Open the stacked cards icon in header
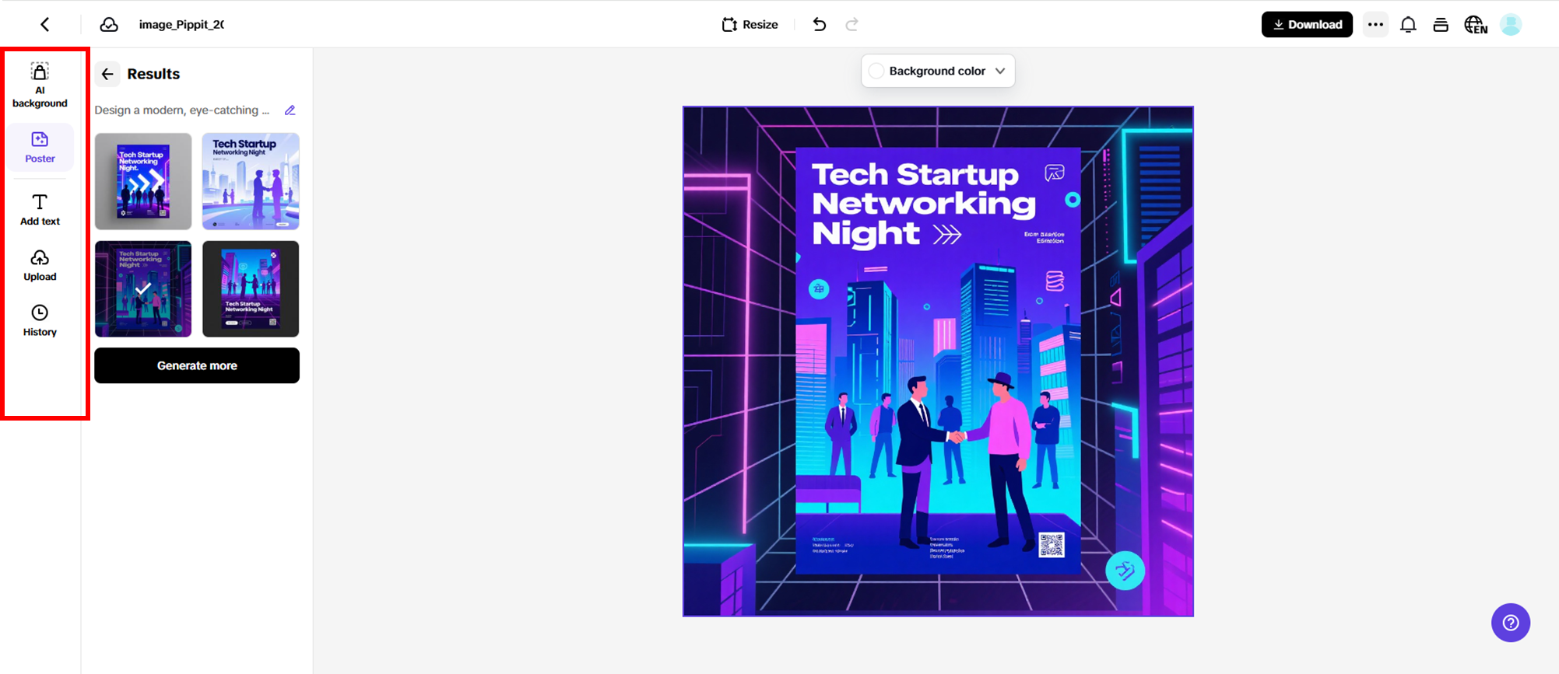This screenshot has width=1559, height=674. [1441, 25]
